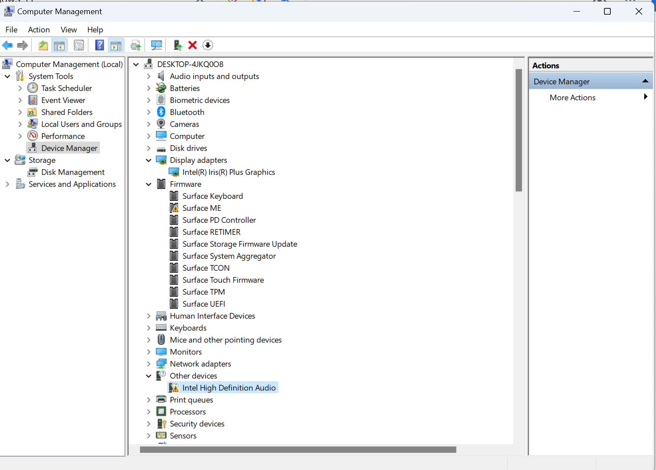Collapse the Device Manager actions section
This screenshot has height=470, width=656.
pyautogui.click(x=645, y=81)
